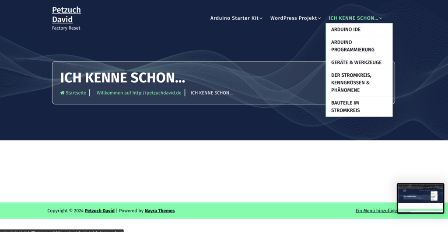The width and height of the screenshot is (448, 232).
Task: Open GERÄTE & WERKZEUGE submenu entry
Action: (x=356, y=62)
